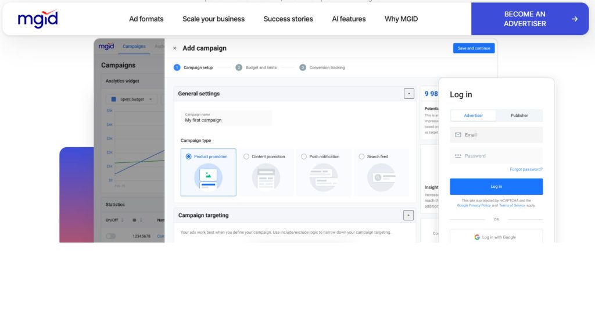Select Campaign setup step 1

point(193,67)
